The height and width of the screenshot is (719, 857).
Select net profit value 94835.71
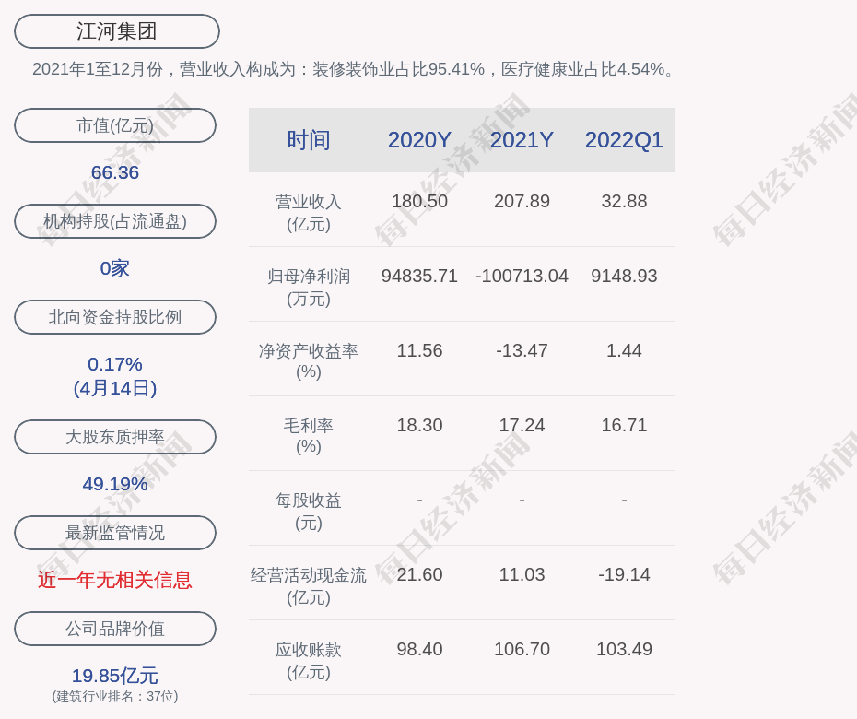(419, 276)
